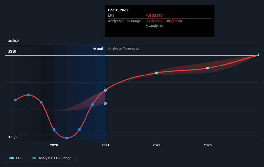Select the EPS data point at 2020
The image size is (264, 167).
(54, 130)
